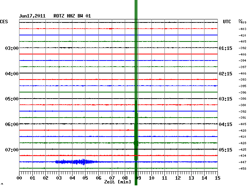Screen dimensions: 248x188
Task: Click the DC offset value -397
Action: pos(242,67)
